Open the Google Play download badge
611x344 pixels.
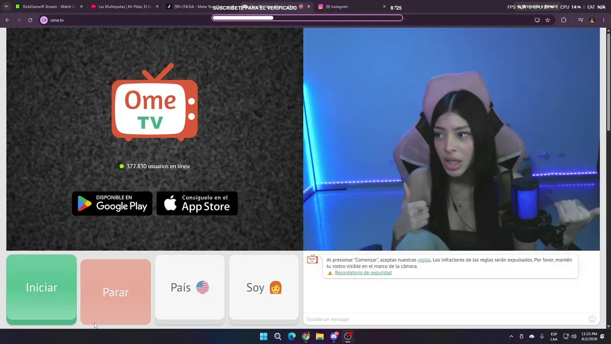pyautogui.click(x=112, y=204)
